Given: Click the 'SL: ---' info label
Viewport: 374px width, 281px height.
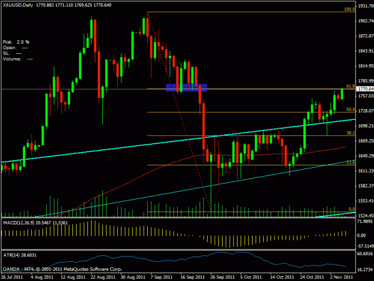Looking at the screenshot, I should tap(12, 53).
